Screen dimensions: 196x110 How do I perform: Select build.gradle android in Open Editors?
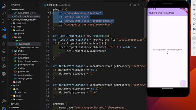point(24,13)
